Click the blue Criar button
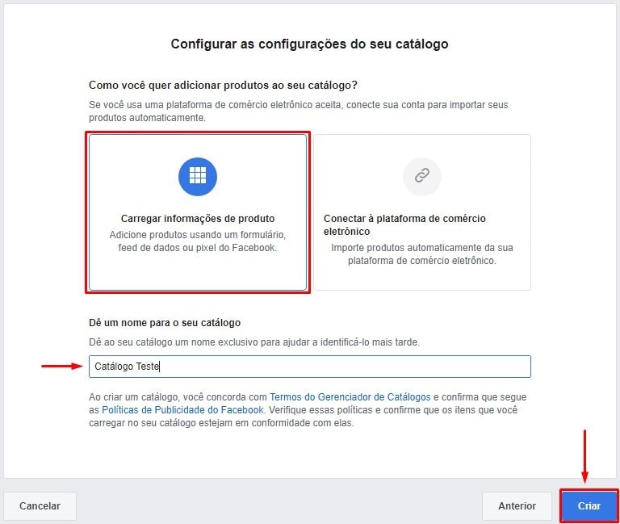The width and height of the screenshot is (620, 524). [589, 505]
